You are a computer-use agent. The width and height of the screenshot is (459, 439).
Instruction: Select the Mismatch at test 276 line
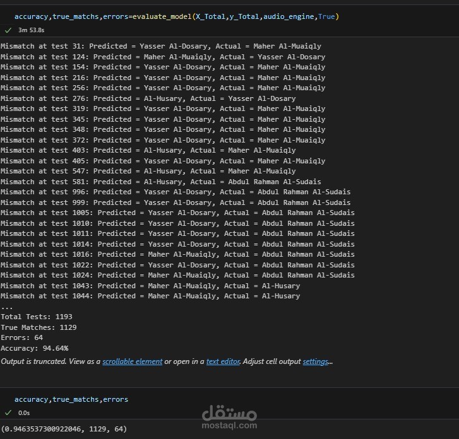[x=148, y=98]
